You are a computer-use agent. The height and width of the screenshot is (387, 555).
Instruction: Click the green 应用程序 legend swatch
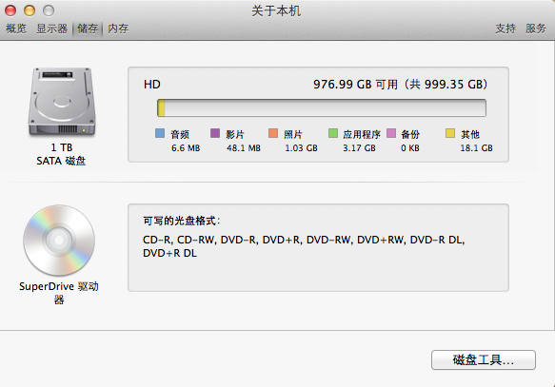click(333, 133)
